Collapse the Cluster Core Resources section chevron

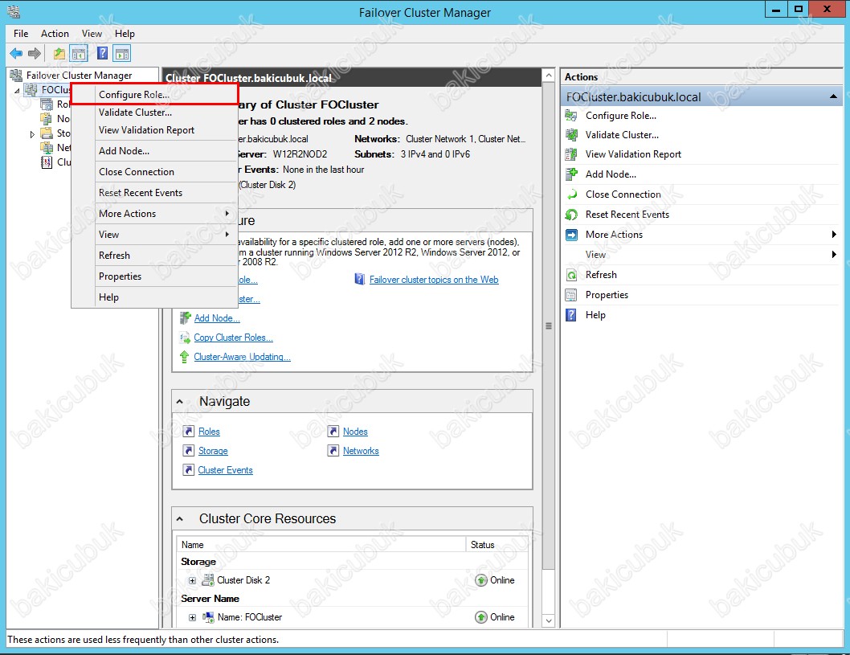click(179, 519)
